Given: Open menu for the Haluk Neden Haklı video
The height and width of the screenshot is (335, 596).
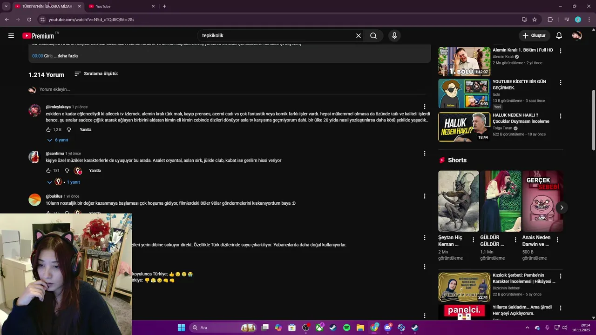Looking at the screenshot, I should pyautogui.click(x=560, y=116).
